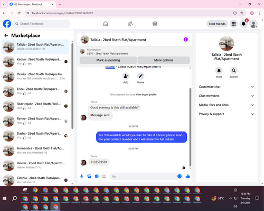Go back using the Marketplace back arrow

(6, 35)
